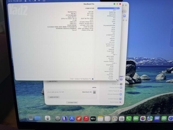Select Thunderbolt/USB4 in the sidebar
The image size is (173, 130).
(x=109, y=25)
